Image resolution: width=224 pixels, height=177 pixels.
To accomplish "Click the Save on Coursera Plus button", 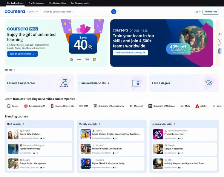I will [x=22, y=54].
